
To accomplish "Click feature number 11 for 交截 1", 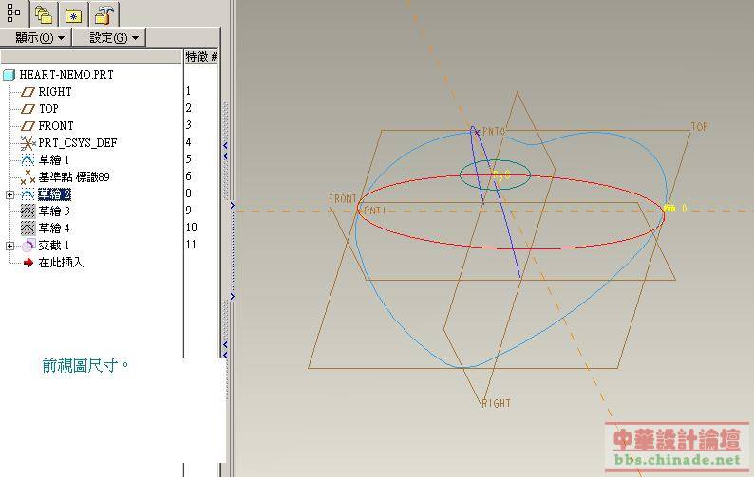I will pyautogui.click(x=192, y=245).
